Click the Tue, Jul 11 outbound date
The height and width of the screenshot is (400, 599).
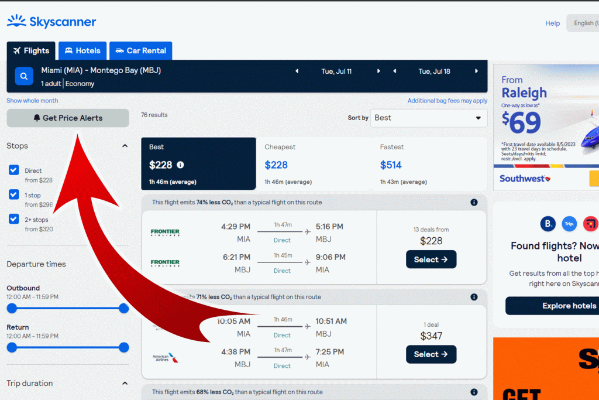click(336, 71)
